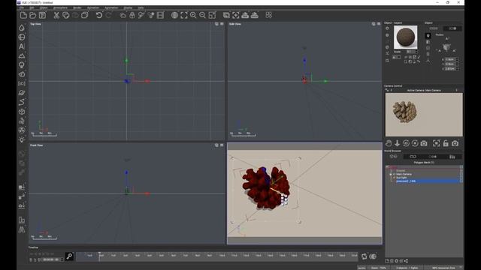Screen dimensions: 481x270
Task: Add a rock from the left toolbar
Action: pyautogui.click(x=22, y=74)
